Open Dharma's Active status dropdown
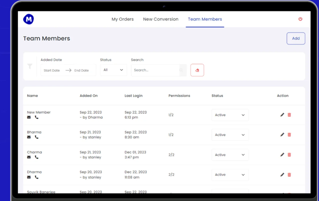This screenshot has width=319, height=201. tap(230, 175)
